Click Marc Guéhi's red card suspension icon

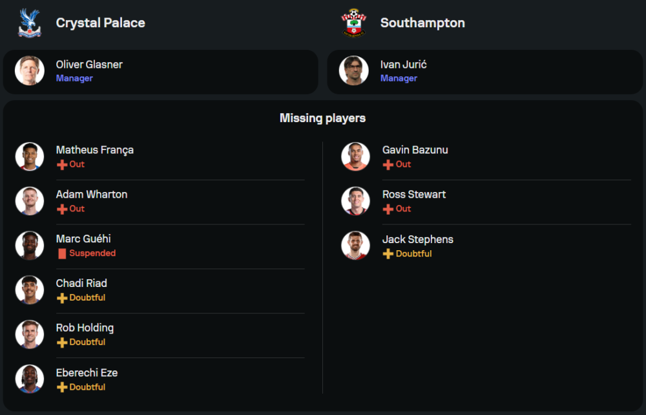point(62,253)
